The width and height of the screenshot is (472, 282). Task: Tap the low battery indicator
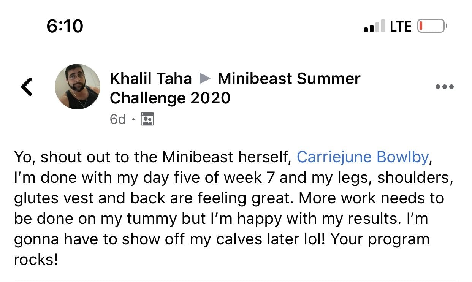click(x=432, y=26)
